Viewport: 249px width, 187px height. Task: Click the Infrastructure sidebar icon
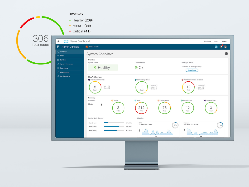coord(58,72)
